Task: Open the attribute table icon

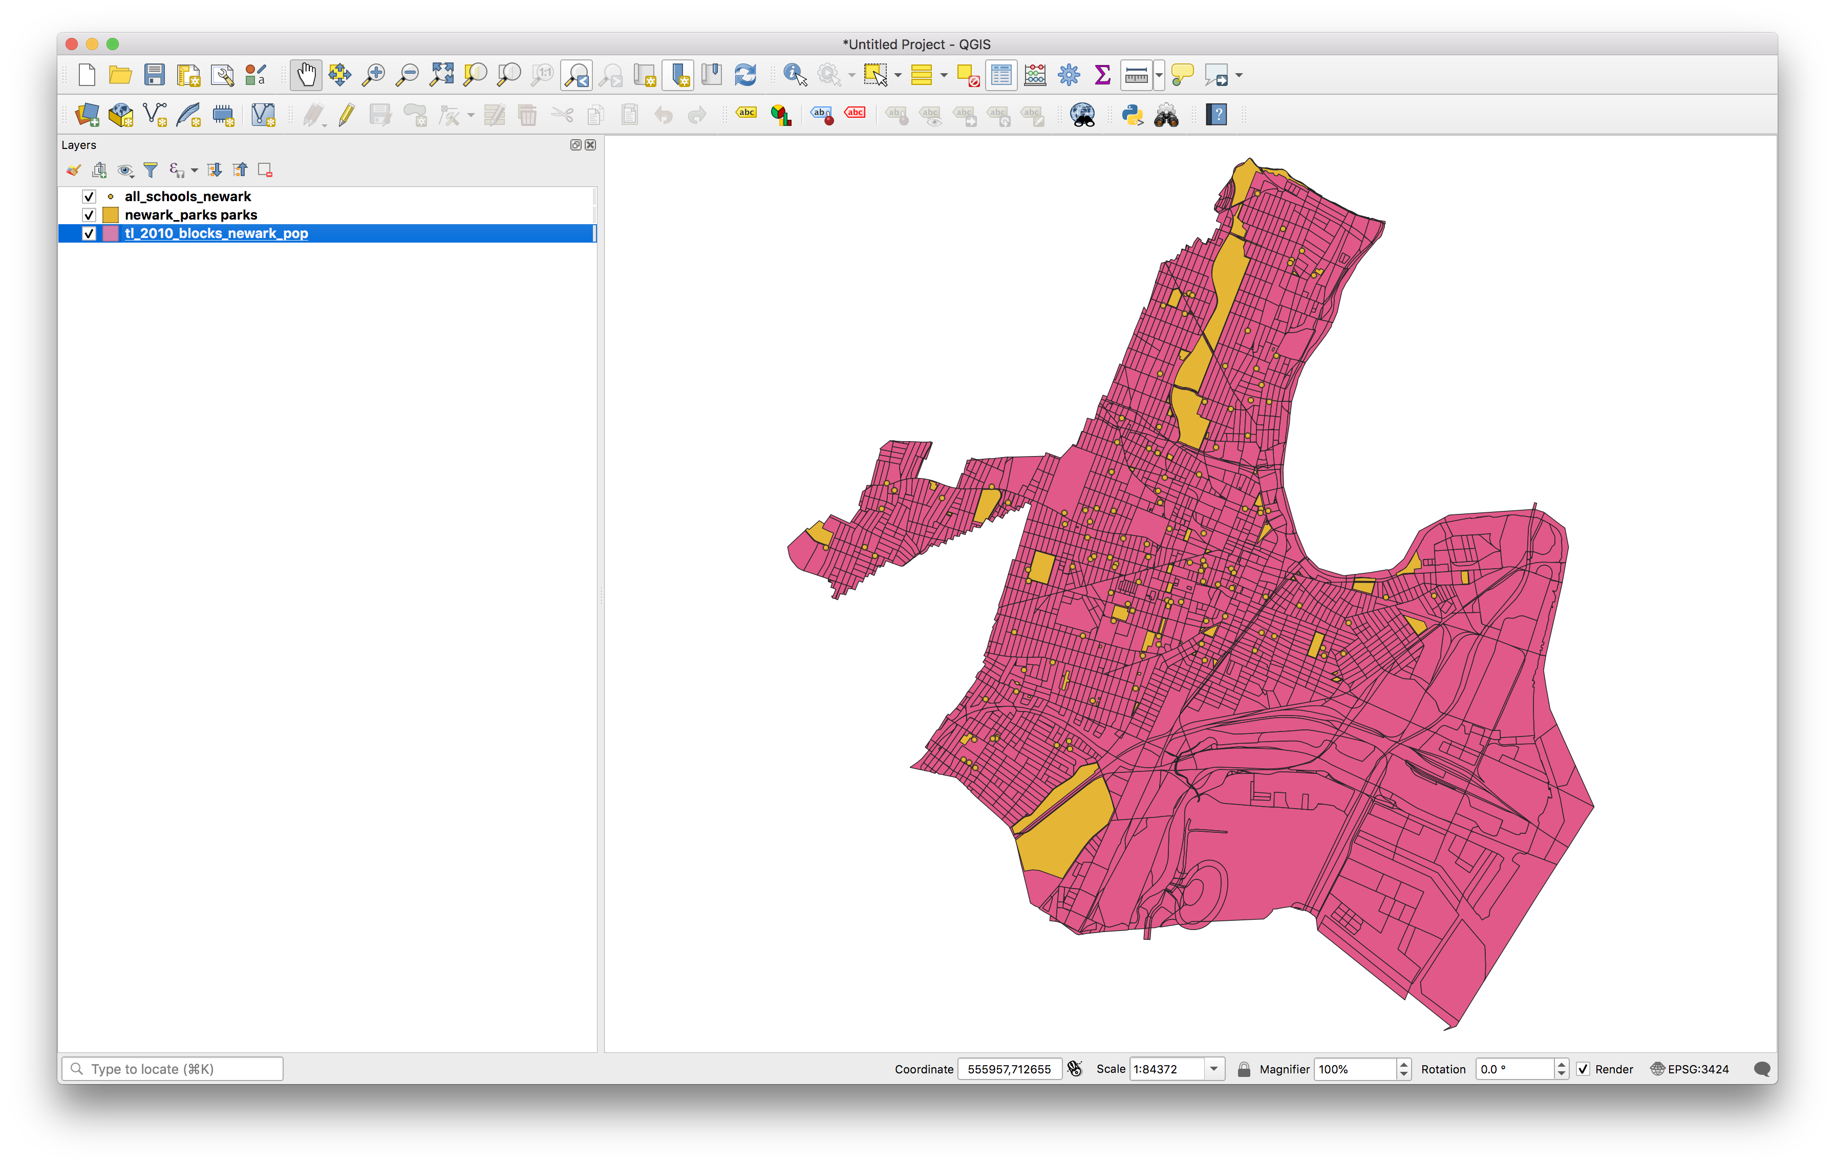Action: pyautogui.click(x=1000, y=75)
